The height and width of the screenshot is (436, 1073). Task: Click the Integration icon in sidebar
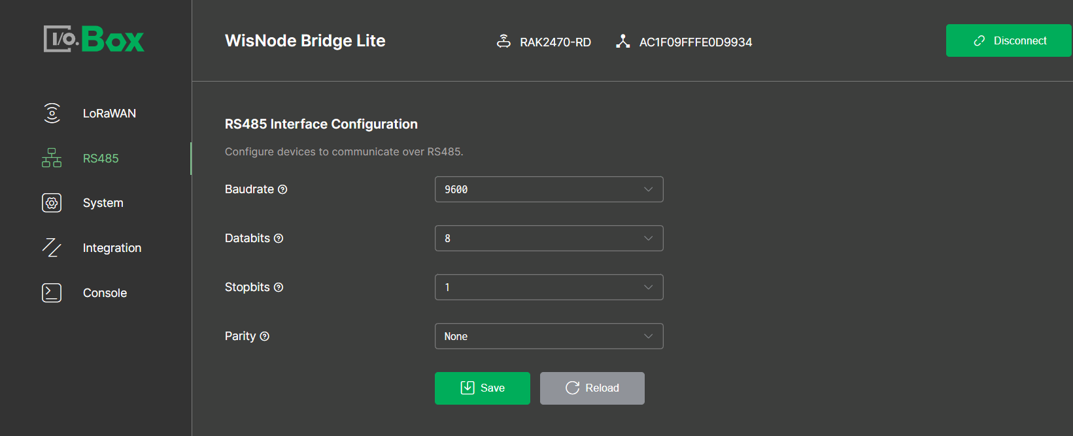(x=52, y=248)
